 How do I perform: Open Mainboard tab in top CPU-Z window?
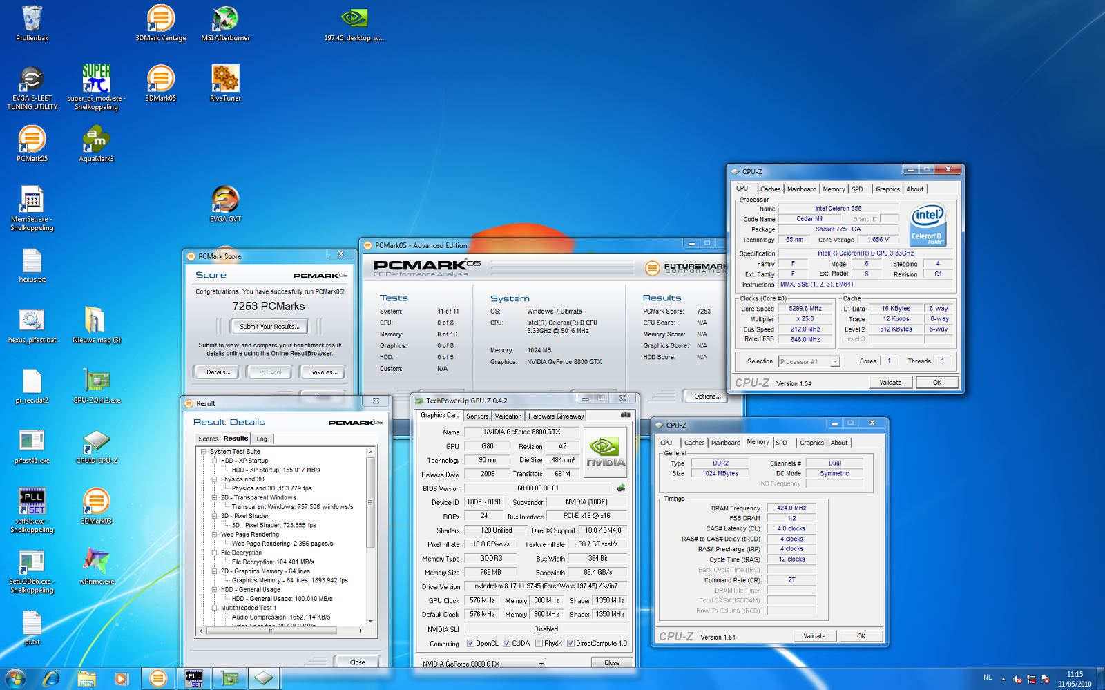pos(801,189)
